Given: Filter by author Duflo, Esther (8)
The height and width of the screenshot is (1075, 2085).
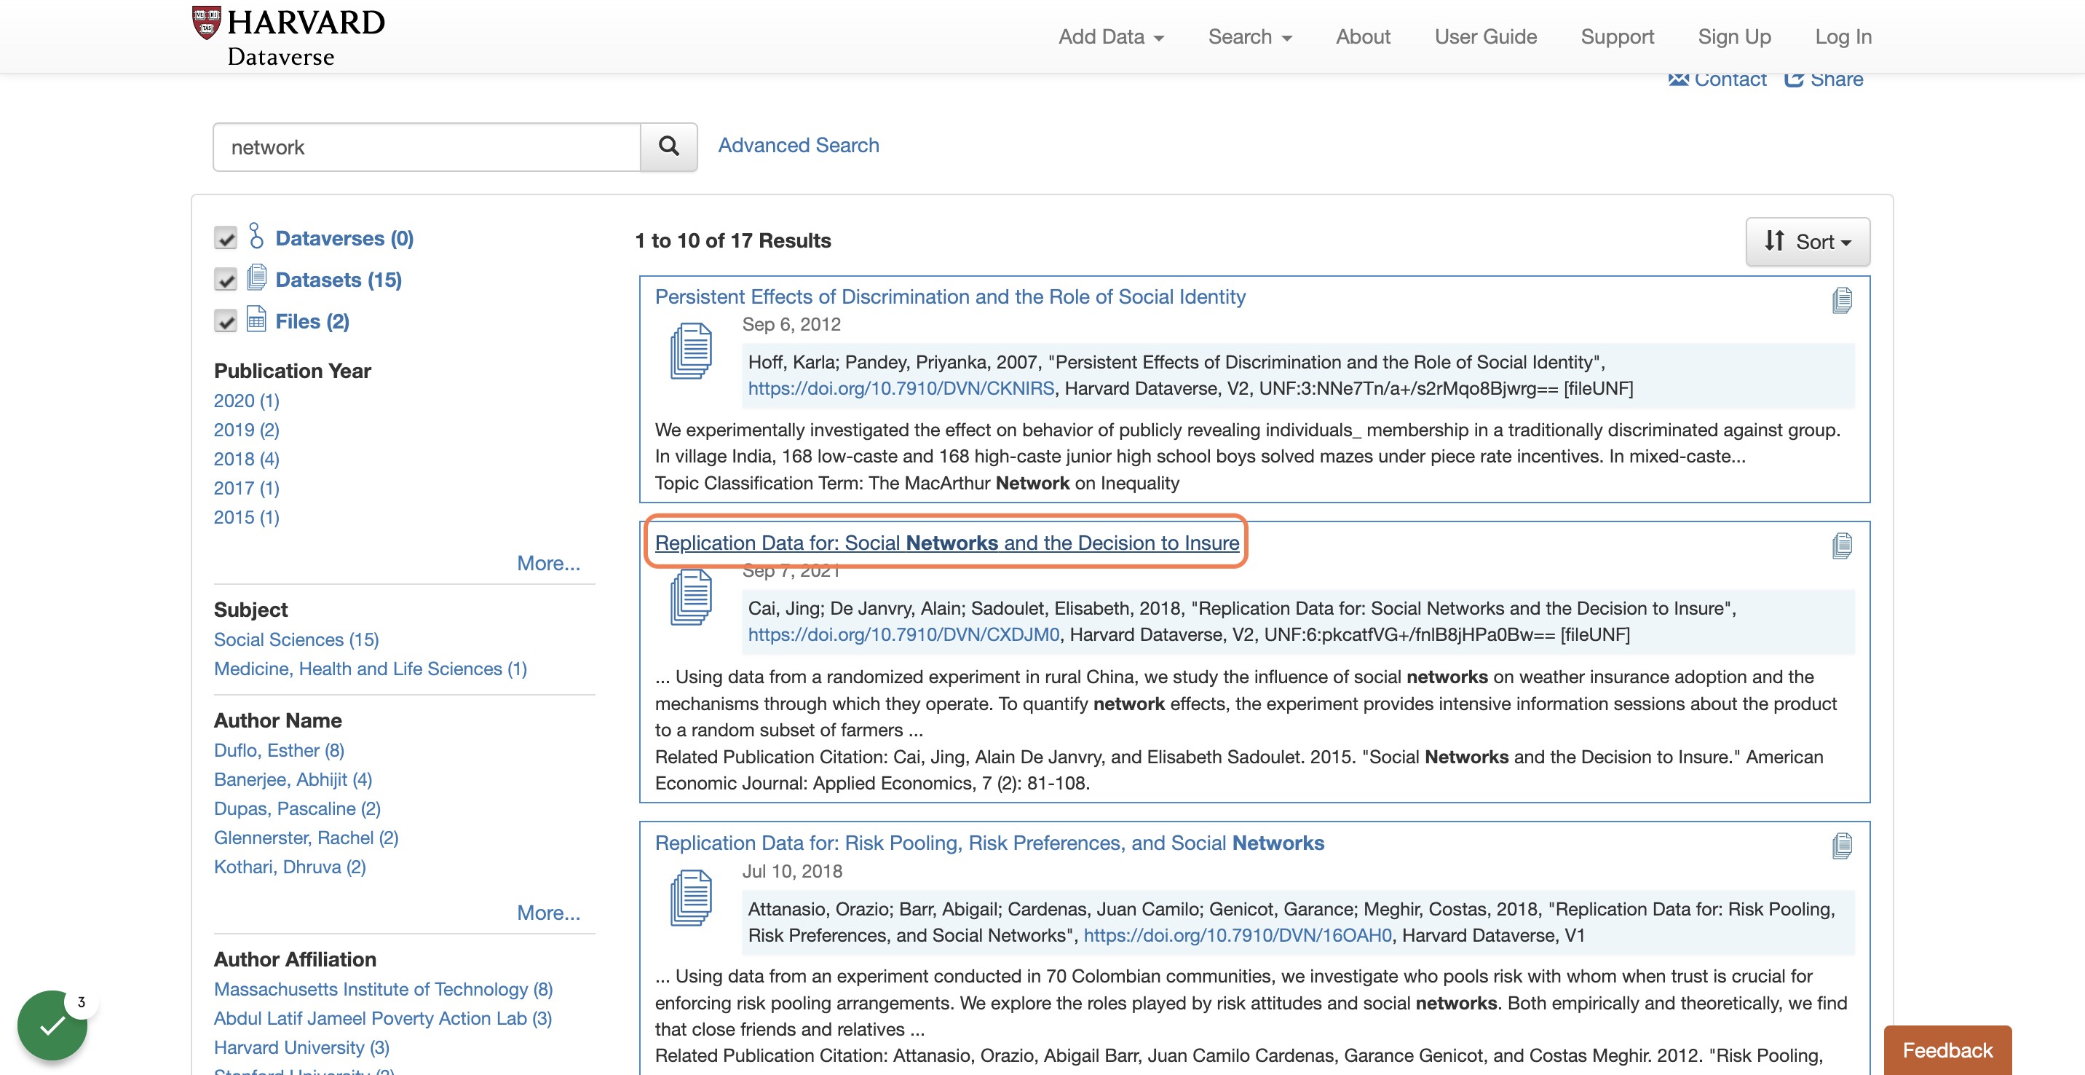Looking at the screenshot, I should tap(280, 750).
